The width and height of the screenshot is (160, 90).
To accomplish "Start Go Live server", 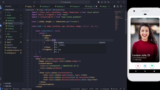I will (x=114, y=89).
